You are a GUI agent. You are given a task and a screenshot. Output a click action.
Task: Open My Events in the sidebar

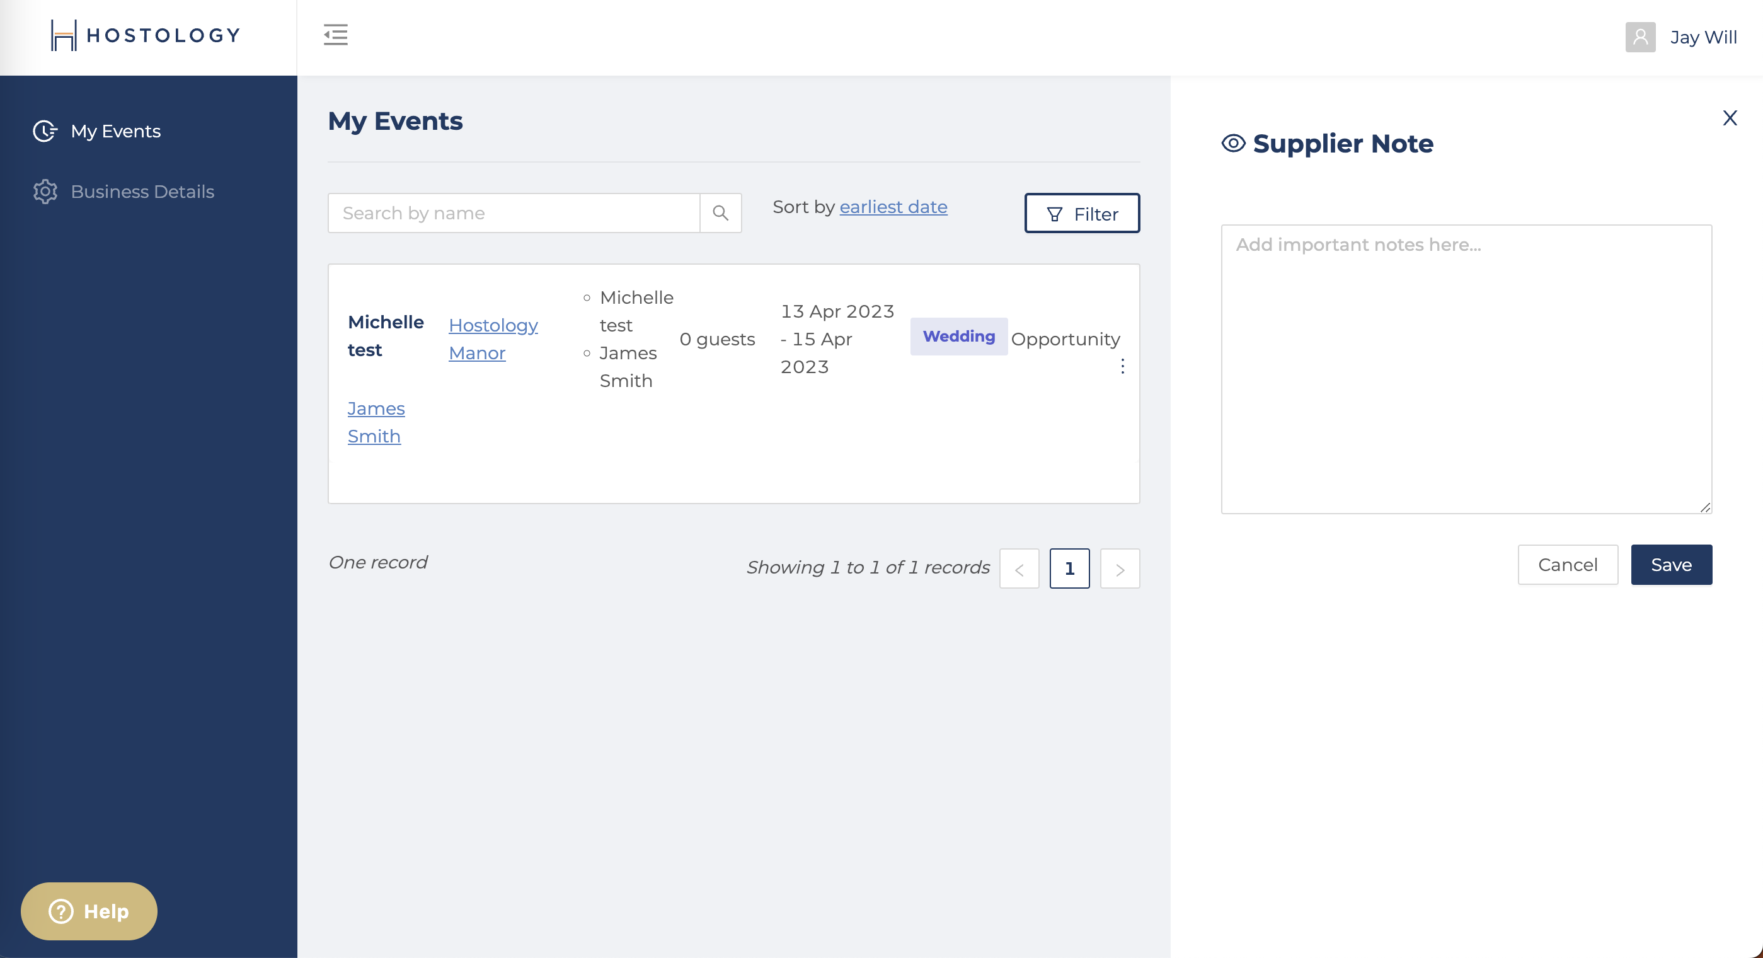click(115, 132)
